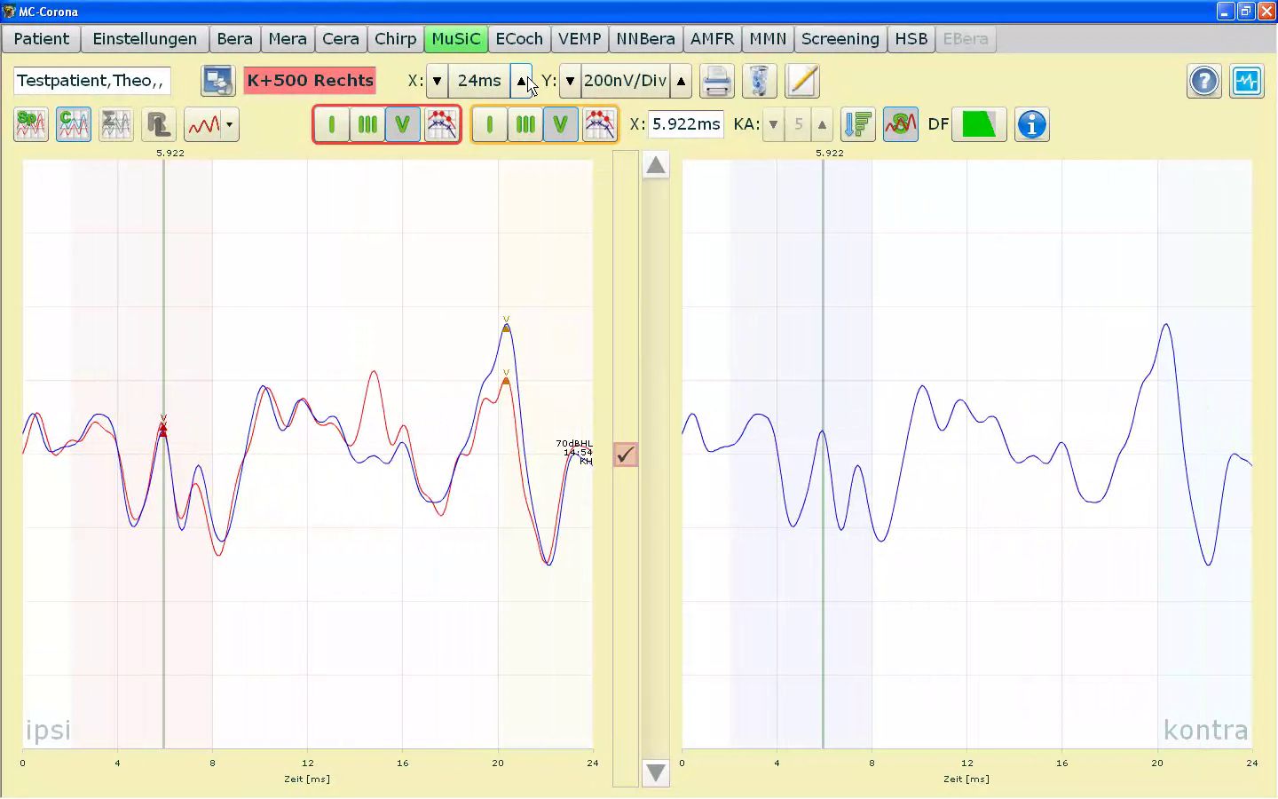Screen dimensions: 1278x799
Task: Toggle wave III marker in orange group
Action: coord(525,124)
